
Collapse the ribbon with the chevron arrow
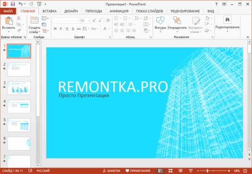click(248, 37)
